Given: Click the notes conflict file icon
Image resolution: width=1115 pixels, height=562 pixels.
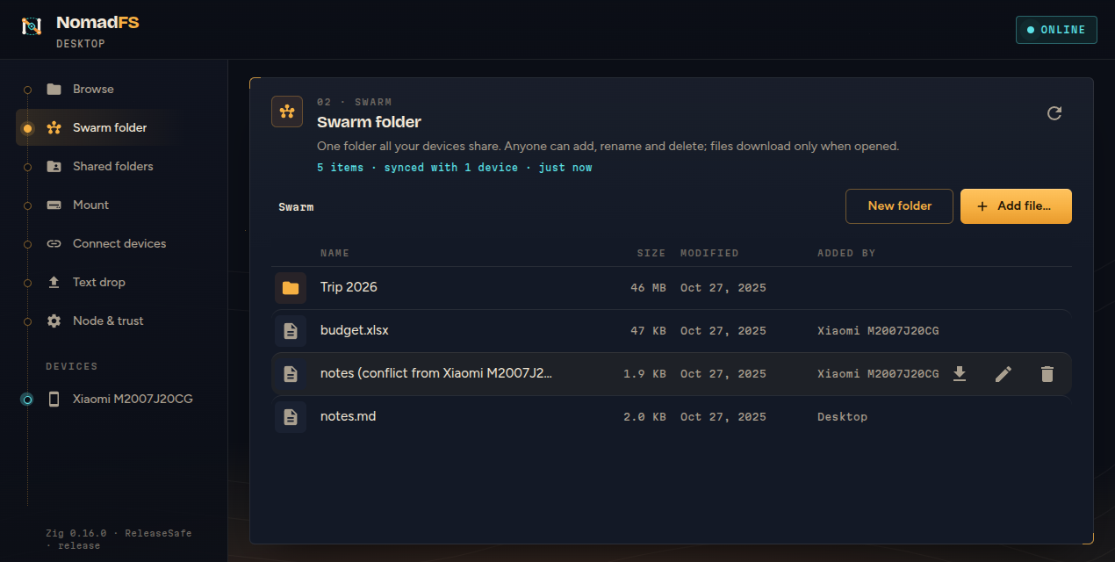Looking at the screenshot, I should point(291,374).
